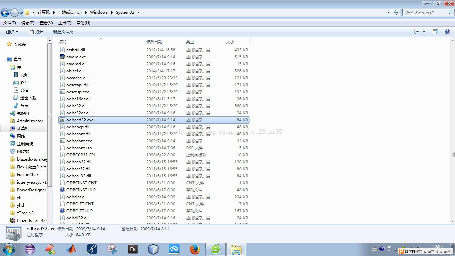Open the 编辑(E) menu
The width and height of the screenshot is (455, 256).
pos(28,23)
